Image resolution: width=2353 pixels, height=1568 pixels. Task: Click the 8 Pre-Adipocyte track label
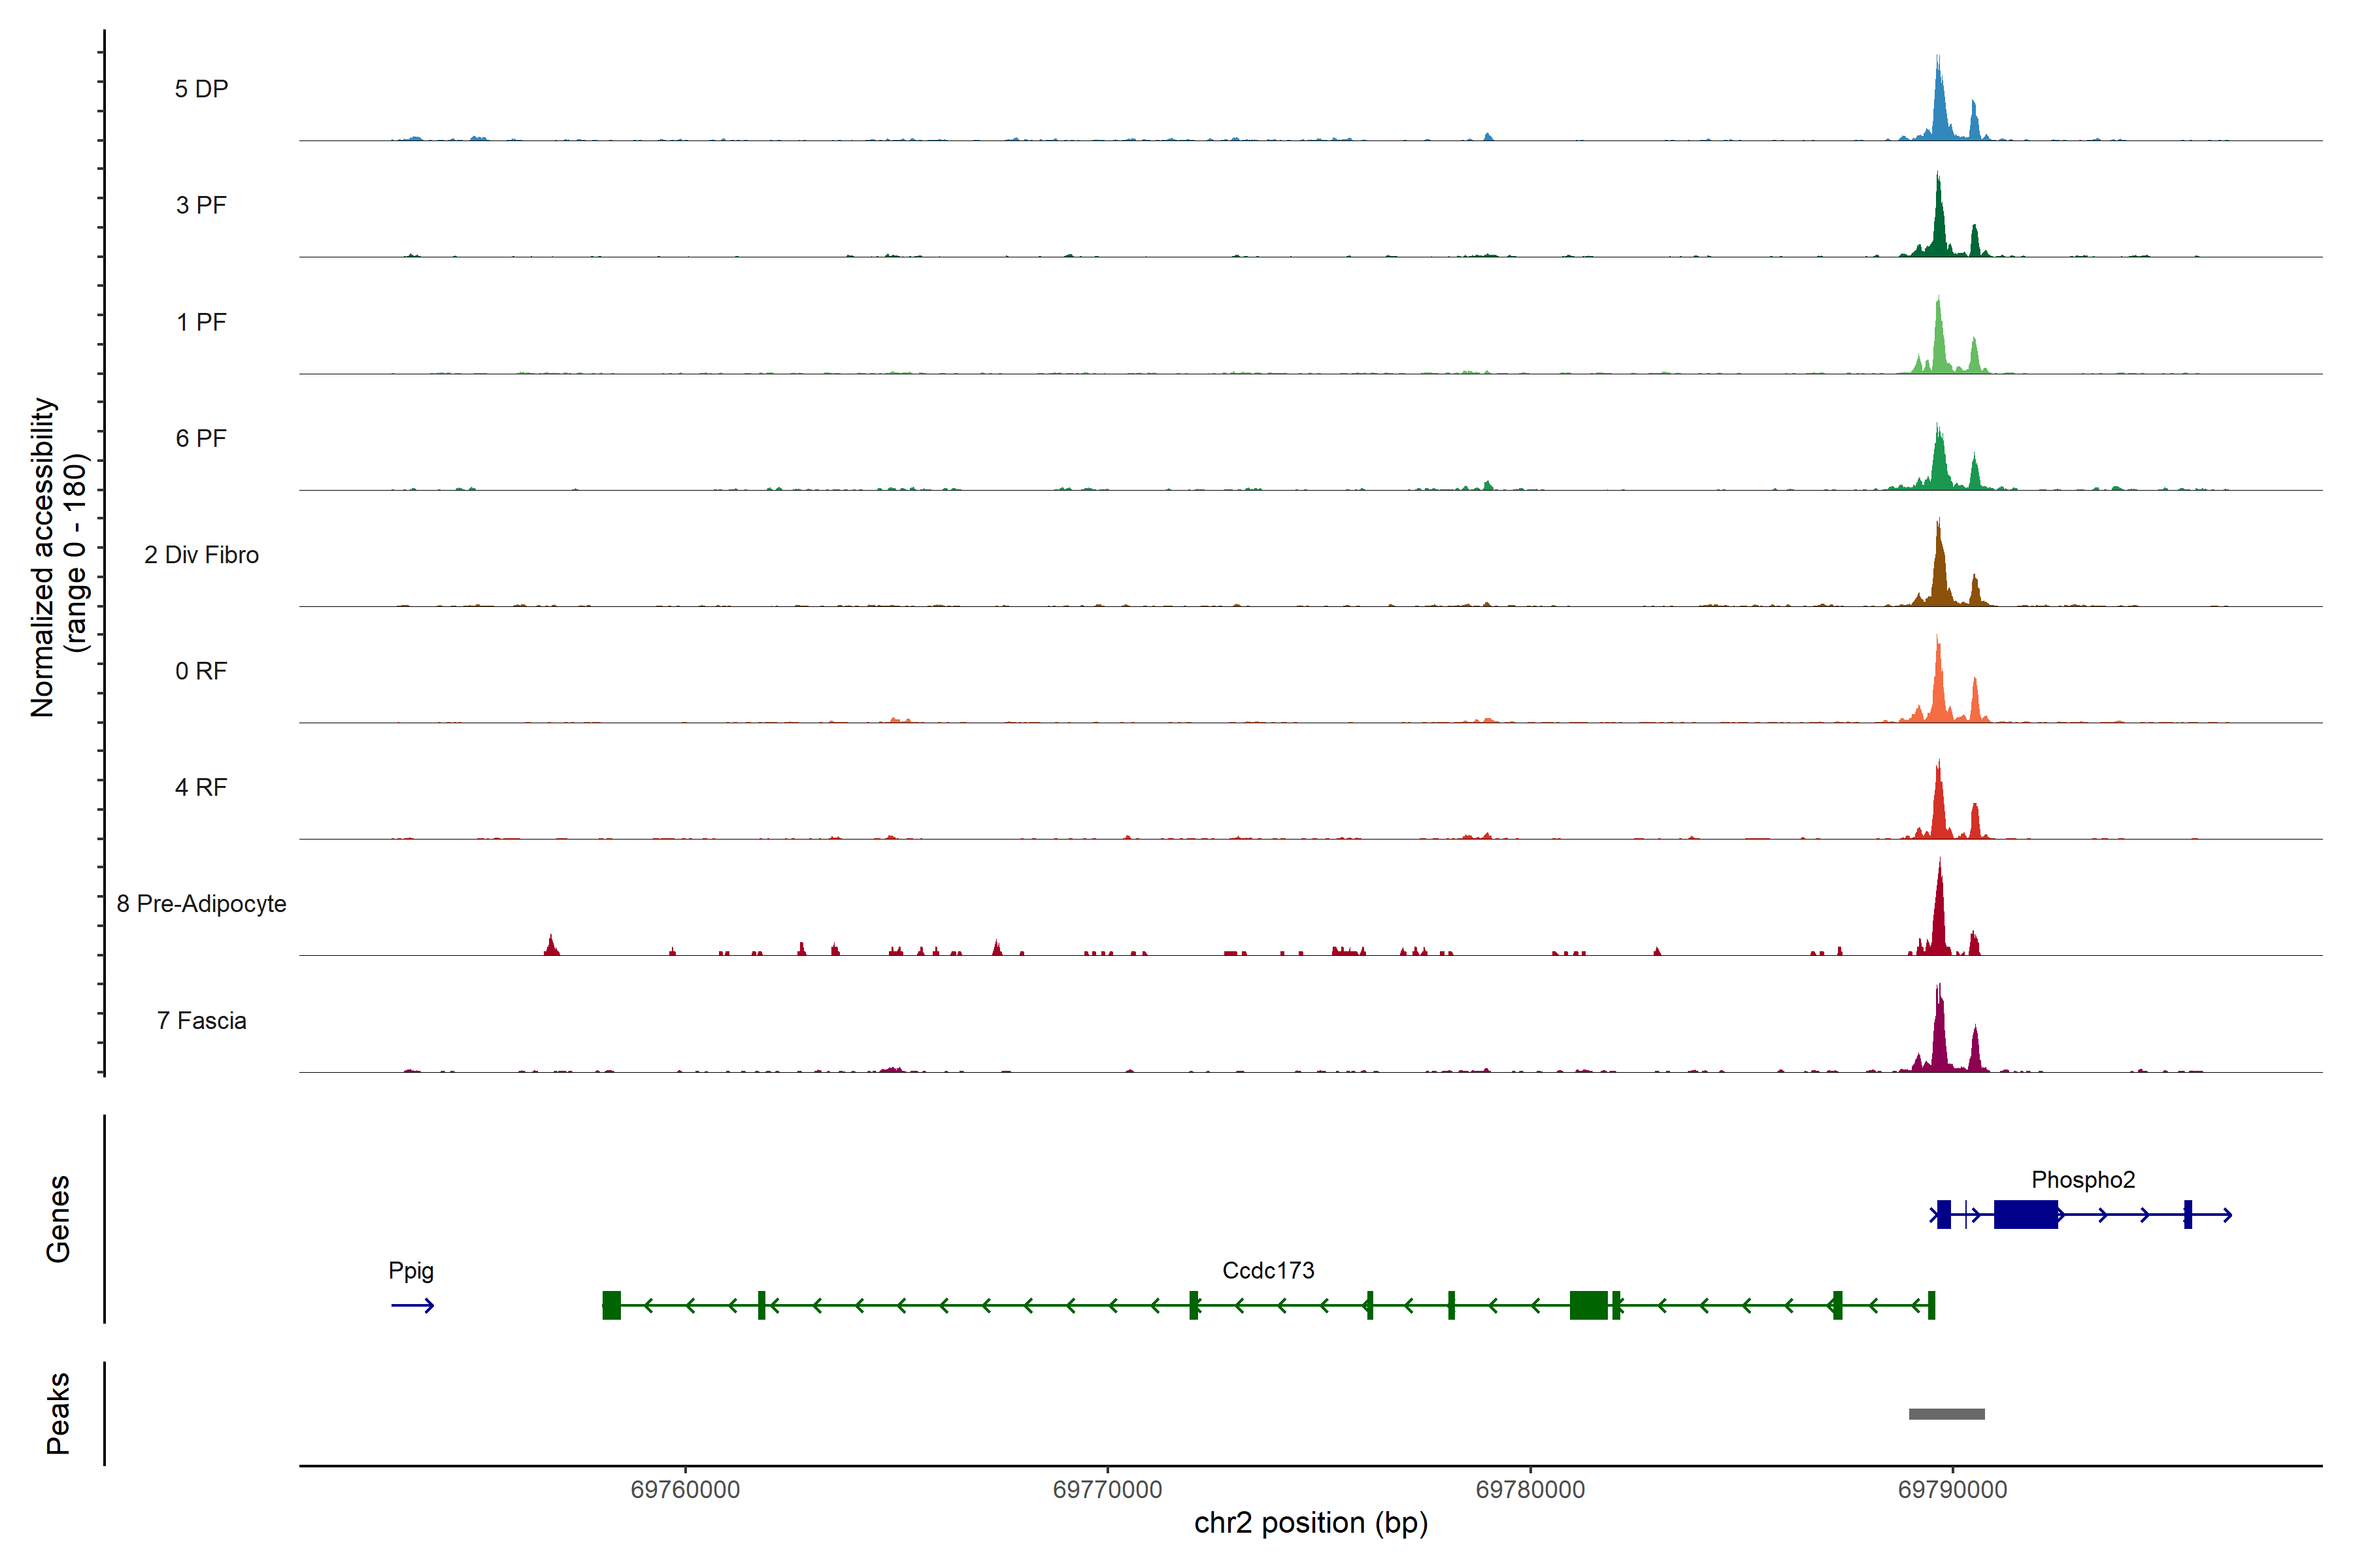click(x=201, y=904)
